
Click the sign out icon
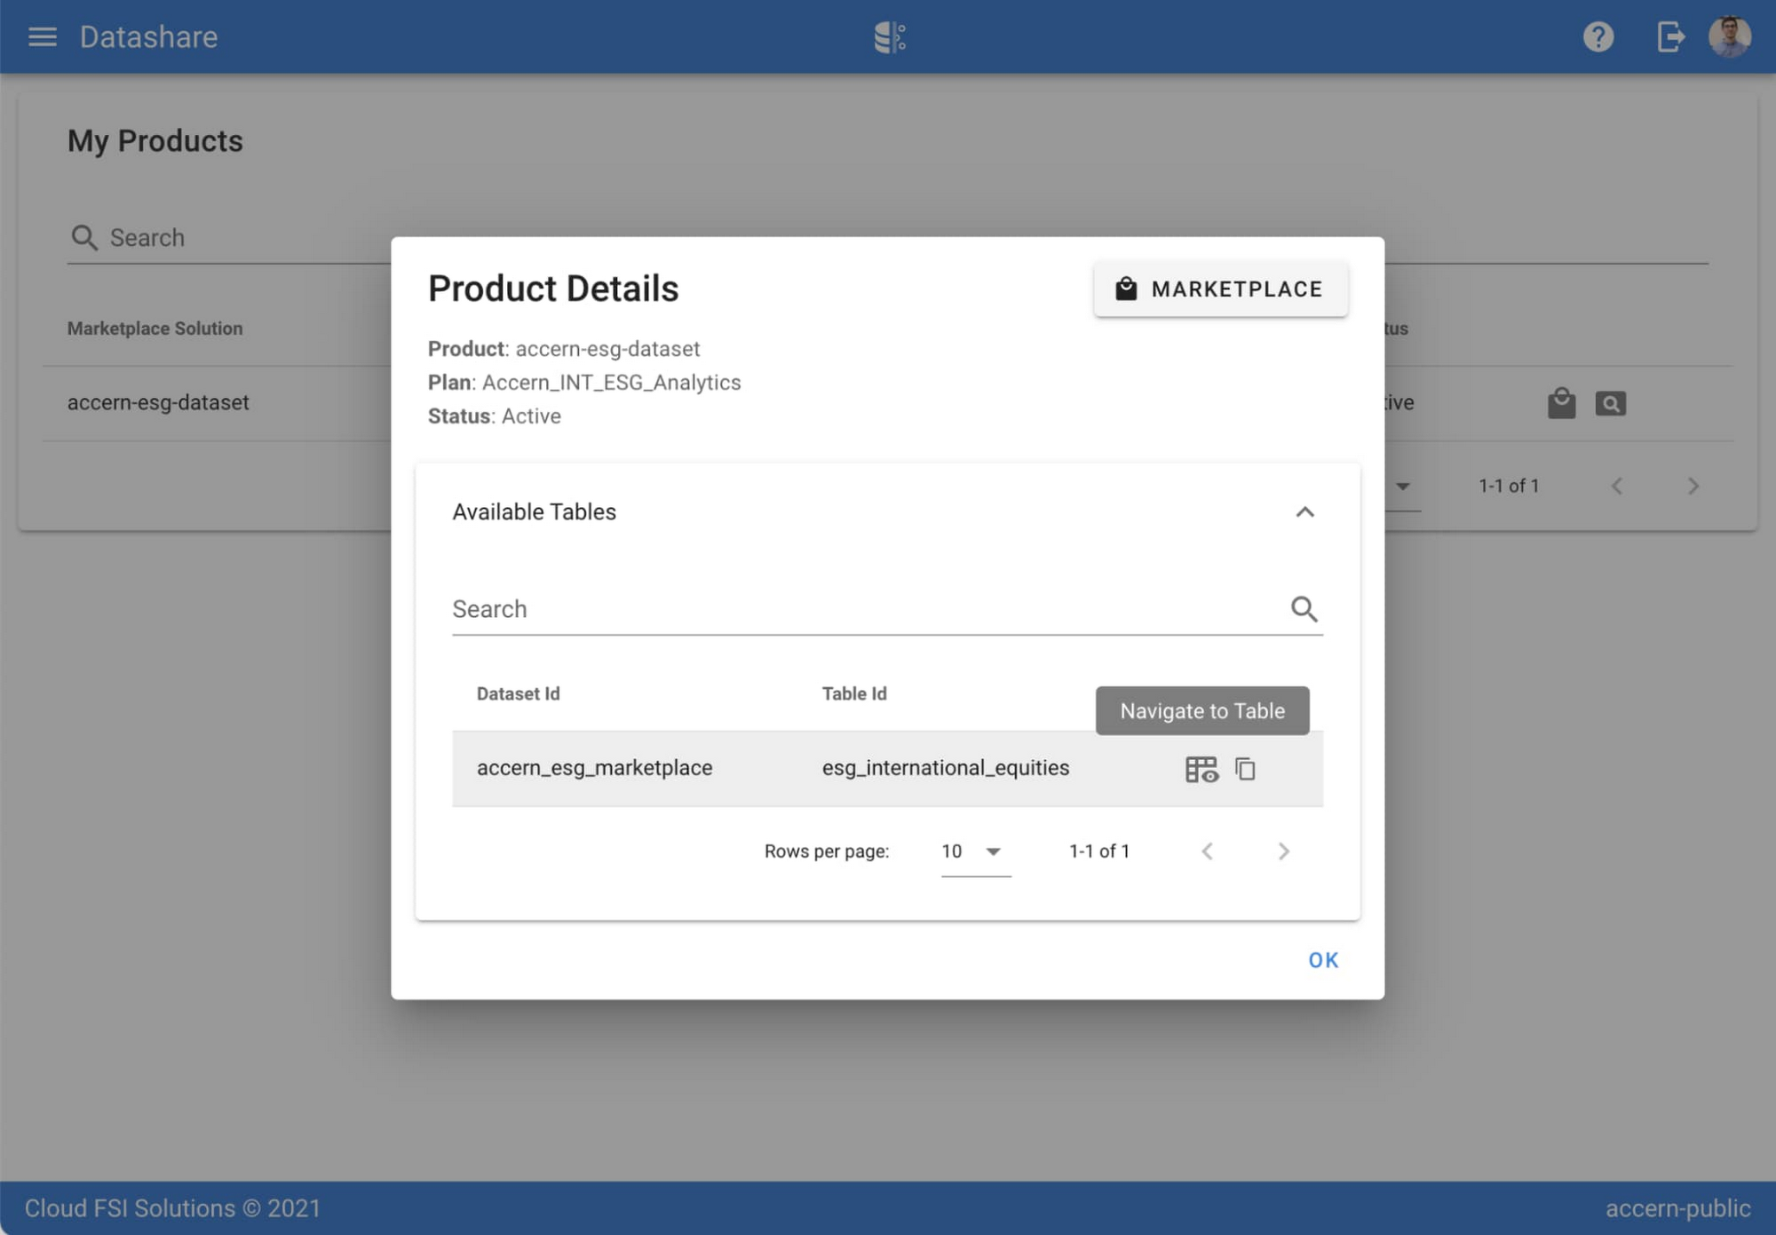click(1670, 37)
